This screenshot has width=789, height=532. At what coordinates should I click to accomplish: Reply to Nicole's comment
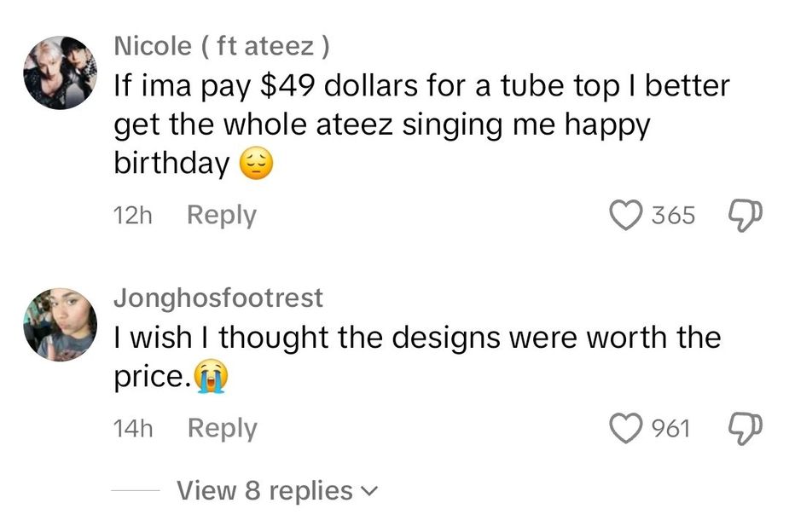pos(220,216)
